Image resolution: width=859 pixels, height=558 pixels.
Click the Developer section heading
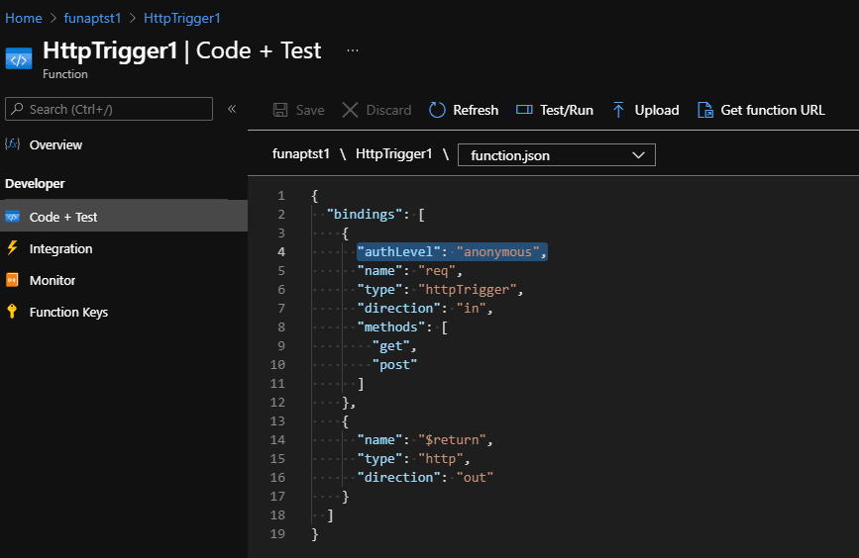point(35,183)
